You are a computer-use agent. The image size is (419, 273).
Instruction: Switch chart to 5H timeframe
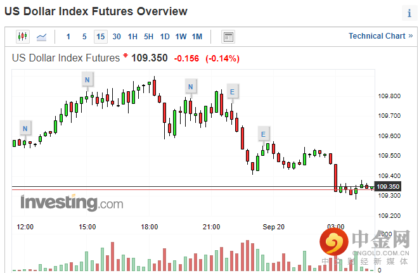[148, 37]
